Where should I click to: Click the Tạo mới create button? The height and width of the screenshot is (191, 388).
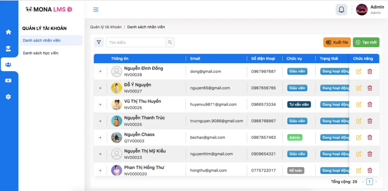(366, 42)
